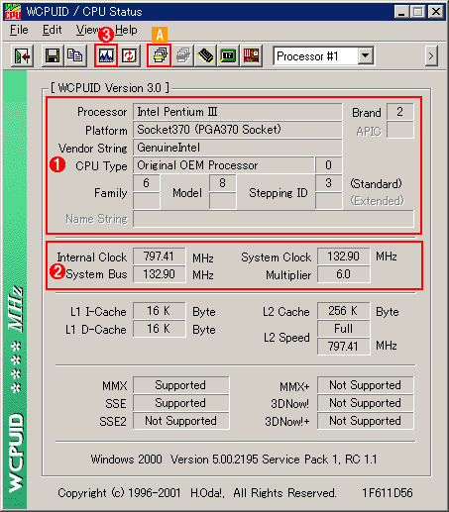Click the Exit door toolbar icon
Image resolution: width=449 pixels, height=512 pixels.
[22, 56]
